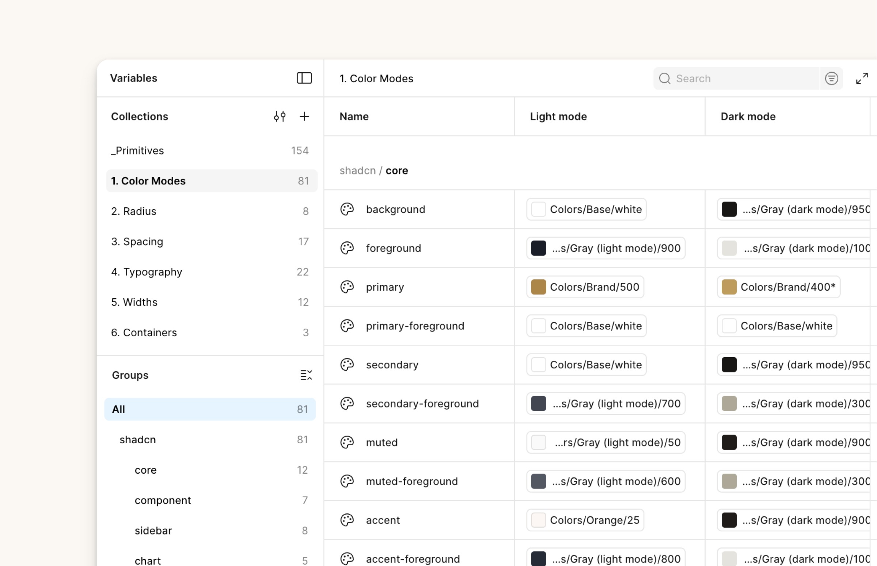Open the 2. Radius collection
Image resolution: width=877 pixels, height=566 pixels.
212,211
